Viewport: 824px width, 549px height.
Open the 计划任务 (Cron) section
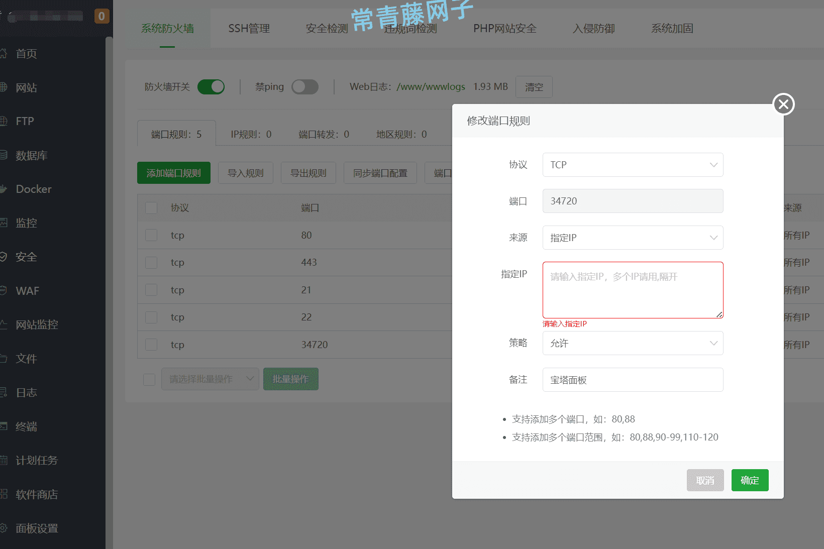coord(36,460)
